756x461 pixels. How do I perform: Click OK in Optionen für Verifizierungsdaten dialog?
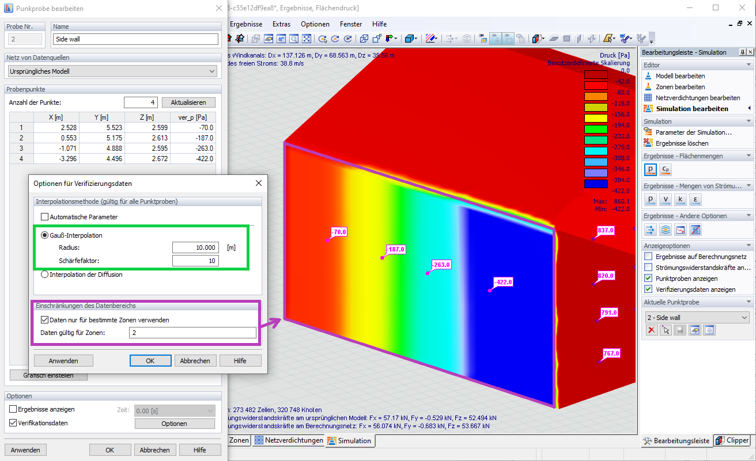pos(150,361)
